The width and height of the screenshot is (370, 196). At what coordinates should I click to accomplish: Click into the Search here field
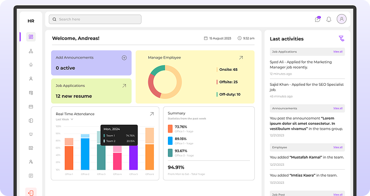point(95,20)
